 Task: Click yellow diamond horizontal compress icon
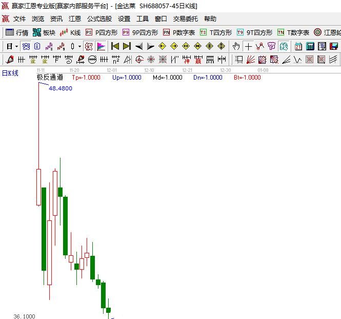tap(198, 46)
